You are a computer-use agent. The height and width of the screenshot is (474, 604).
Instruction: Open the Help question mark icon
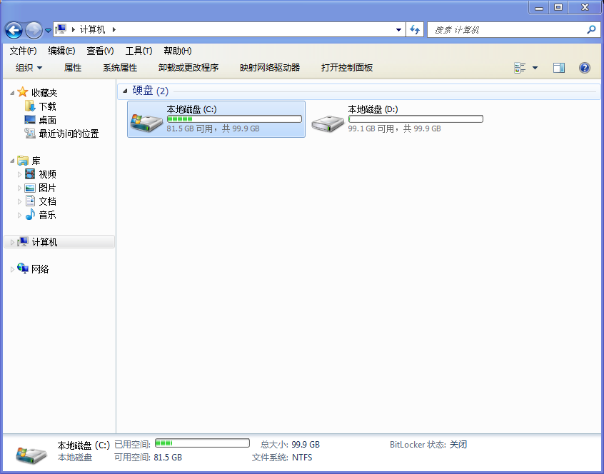tap(584, 68)
